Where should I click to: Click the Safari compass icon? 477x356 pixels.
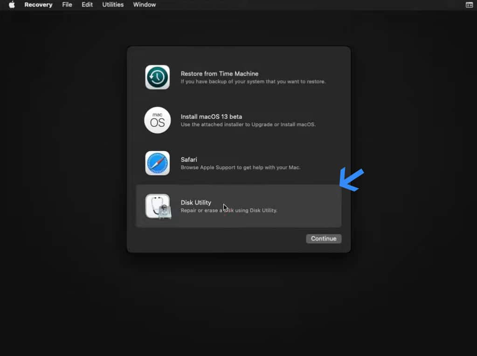click(x=157, y=163)
